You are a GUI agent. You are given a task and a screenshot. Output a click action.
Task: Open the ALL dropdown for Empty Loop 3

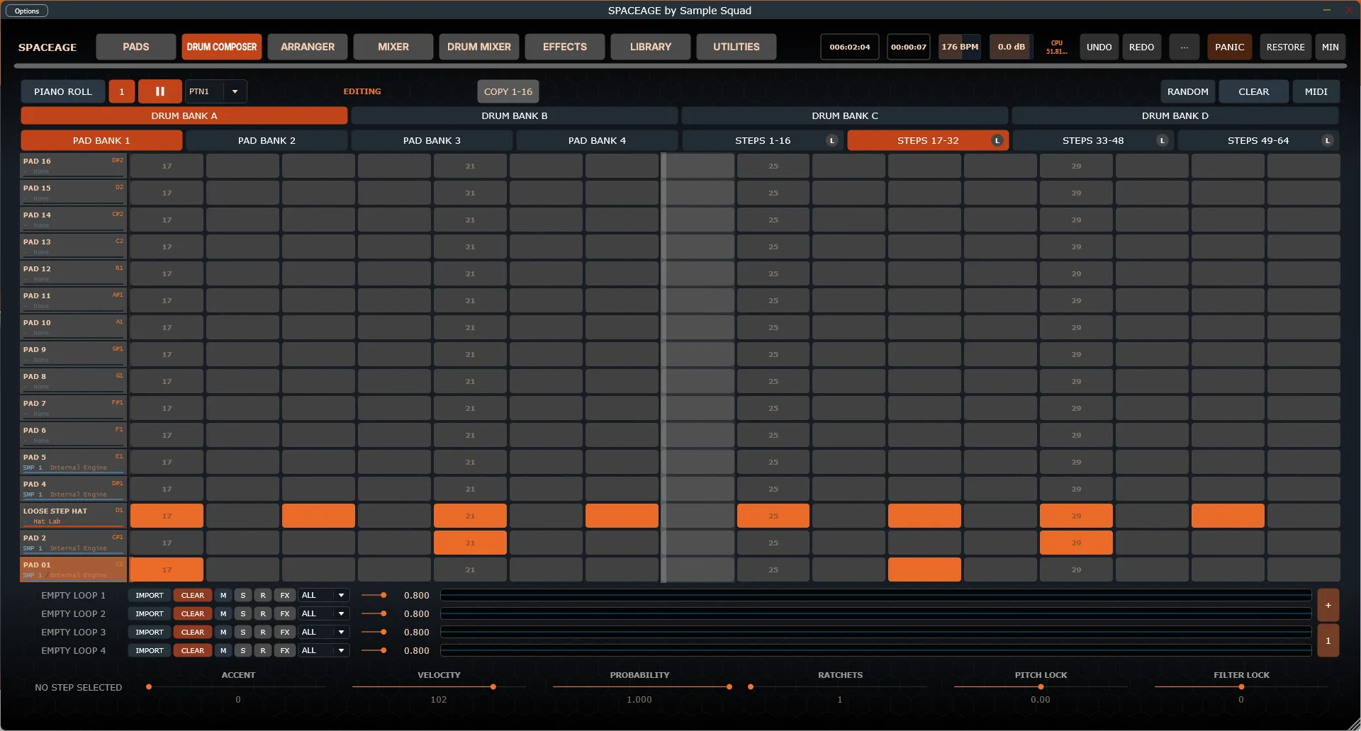(x=324, y=633)
